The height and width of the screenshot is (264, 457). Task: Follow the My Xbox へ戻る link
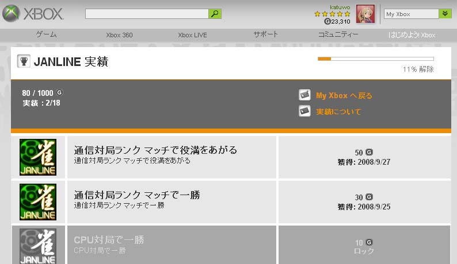344,96
